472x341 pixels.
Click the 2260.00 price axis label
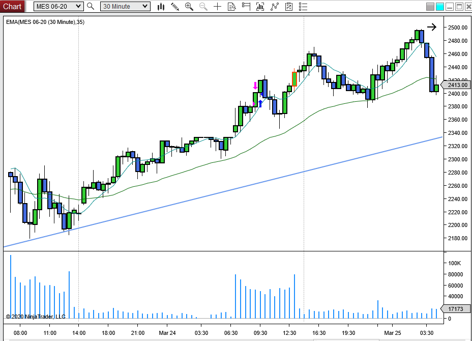coord(458,186)
